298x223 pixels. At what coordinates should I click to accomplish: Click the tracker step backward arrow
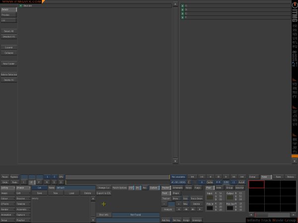tap(179, 209)
